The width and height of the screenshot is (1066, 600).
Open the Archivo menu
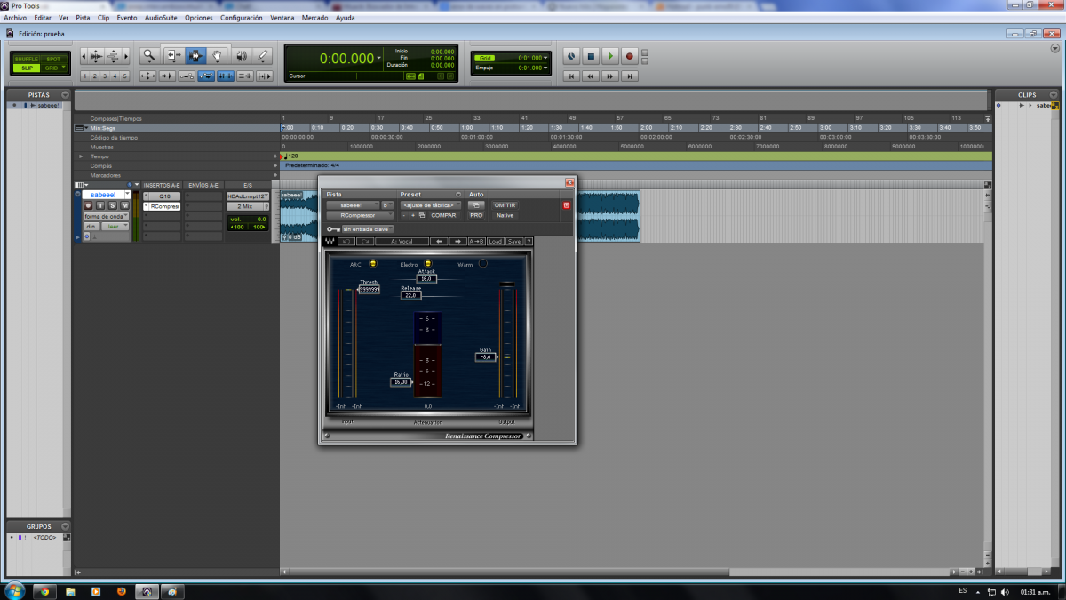click(15, 18)
